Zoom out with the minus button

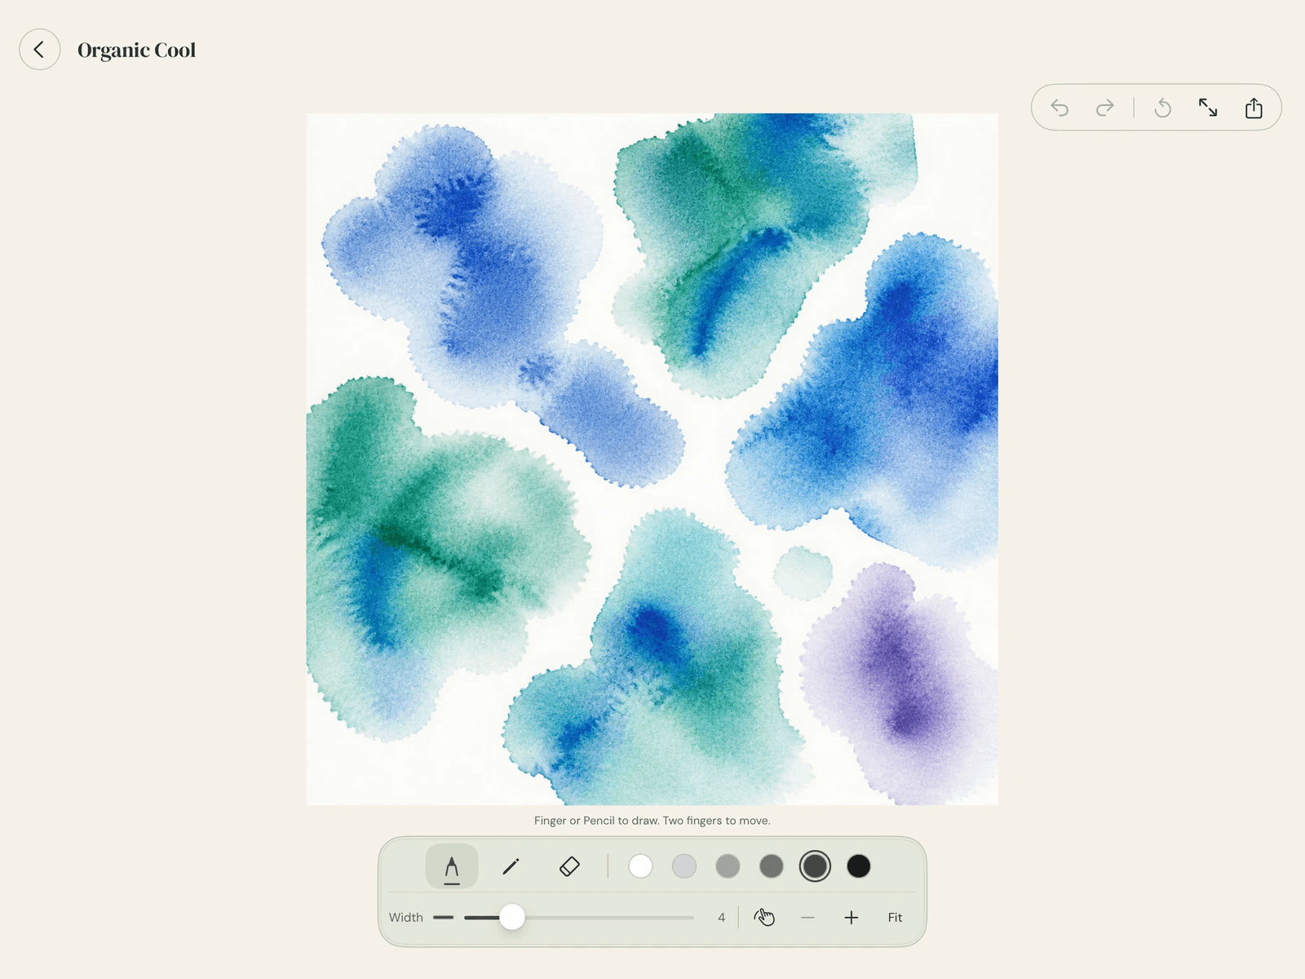tap(807, 918)
